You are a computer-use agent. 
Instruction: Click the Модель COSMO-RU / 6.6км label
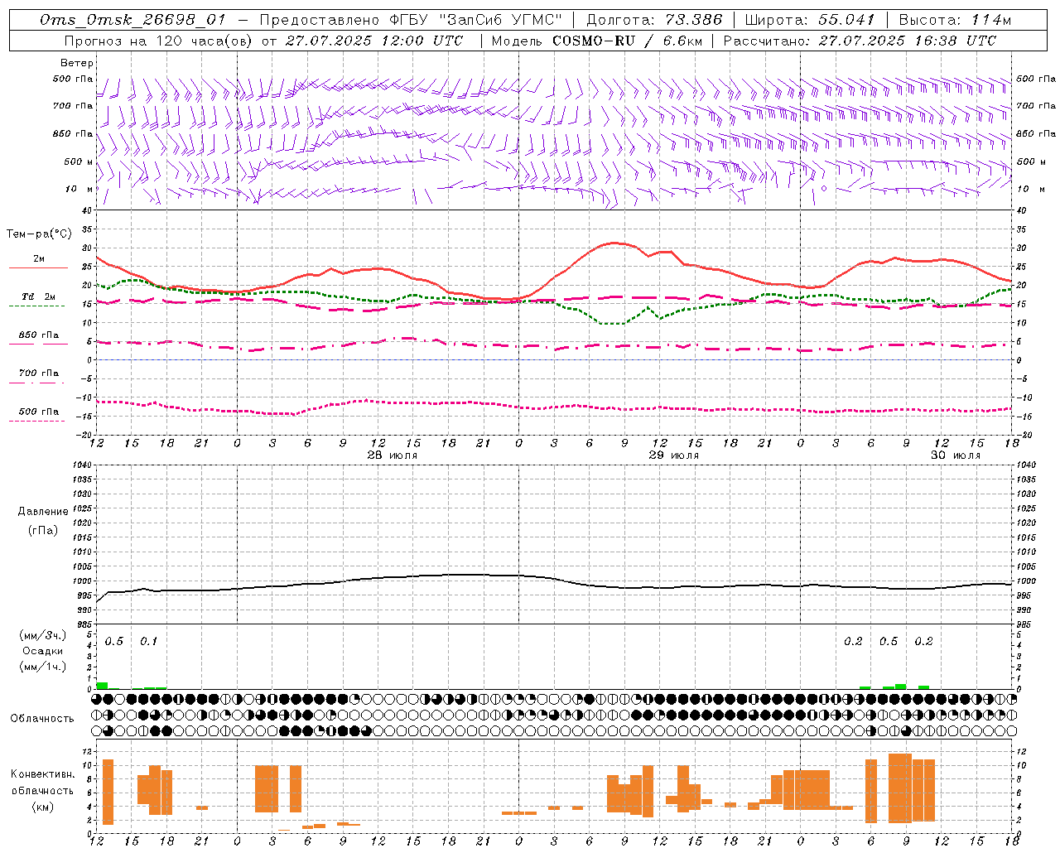pyautogui.click(x=596, y=41)
